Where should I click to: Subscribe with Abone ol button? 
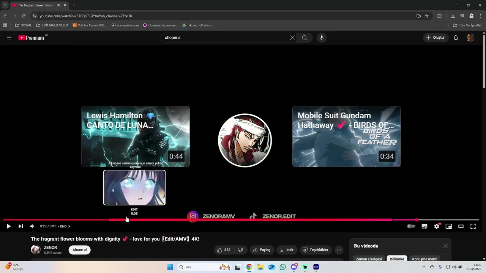point(80,250)
